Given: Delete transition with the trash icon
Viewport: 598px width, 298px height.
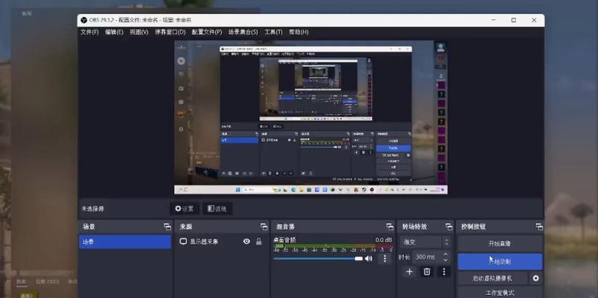Looking at the screenshot, I should 427,272.
